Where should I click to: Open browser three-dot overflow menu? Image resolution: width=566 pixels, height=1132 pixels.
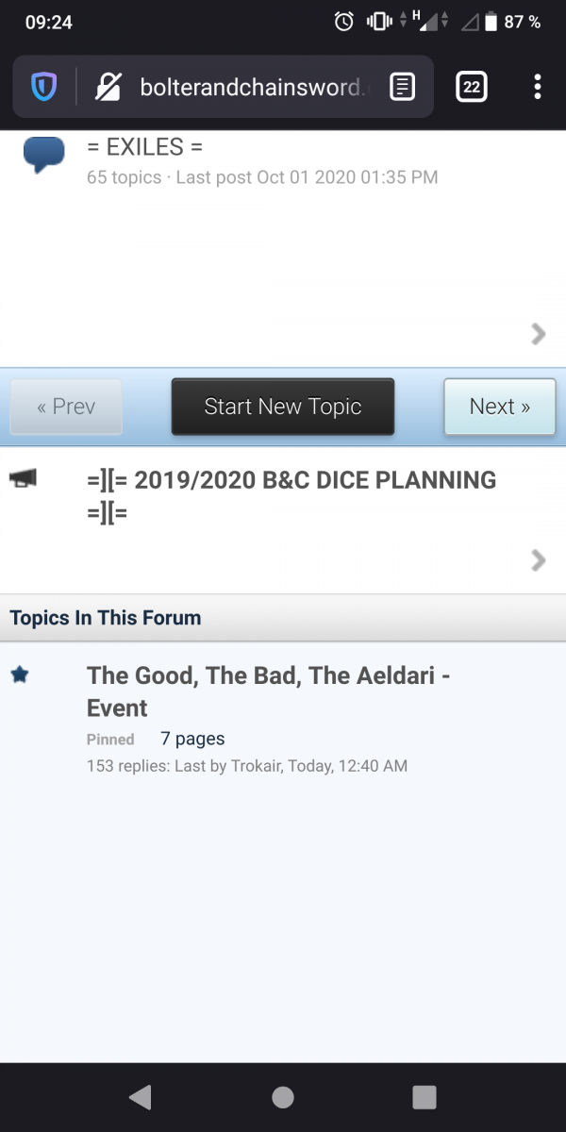537,88
